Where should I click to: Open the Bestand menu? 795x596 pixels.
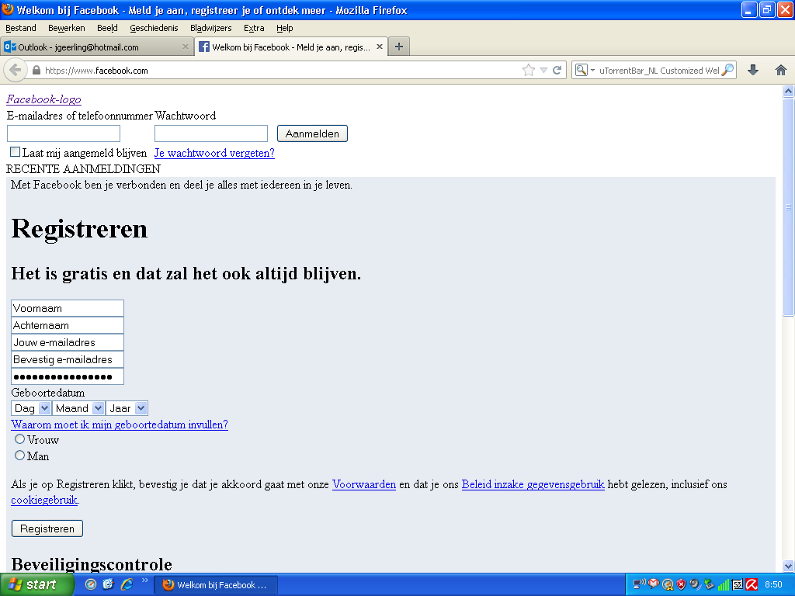coord(21,28)
